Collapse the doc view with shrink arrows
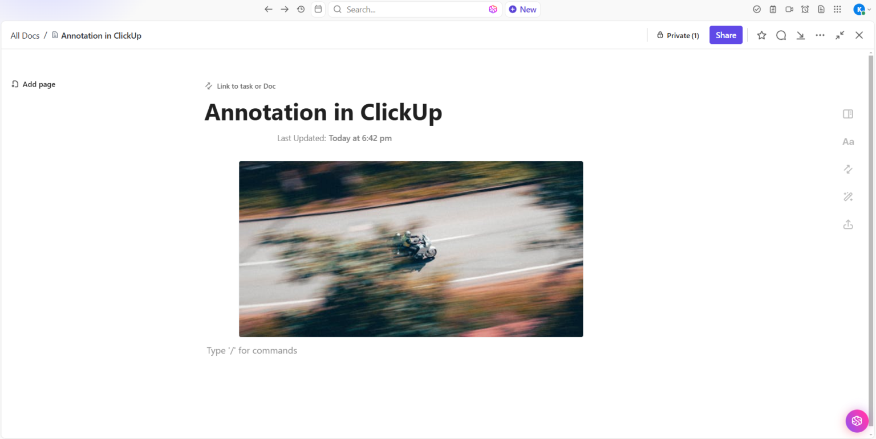This screenshot has width=876, height=439. pos(839,35)
